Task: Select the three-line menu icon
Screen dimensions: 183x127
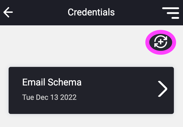Action: [x=170, y=13]
